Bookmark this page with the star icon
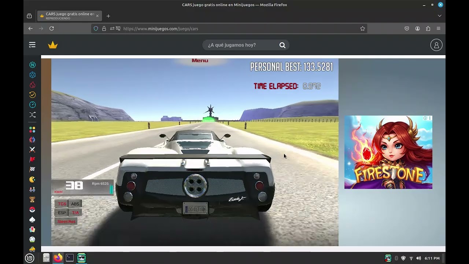 362,29
